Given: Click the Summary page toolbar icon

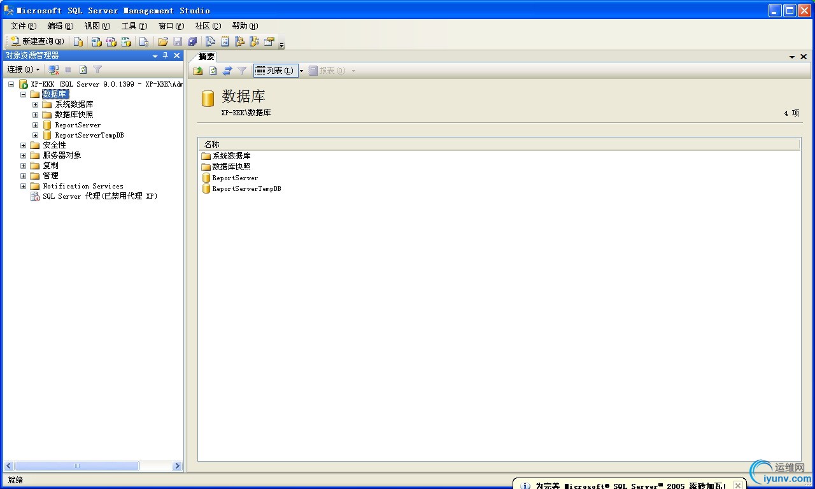Looking at the screenshot, I should [225, 41].
